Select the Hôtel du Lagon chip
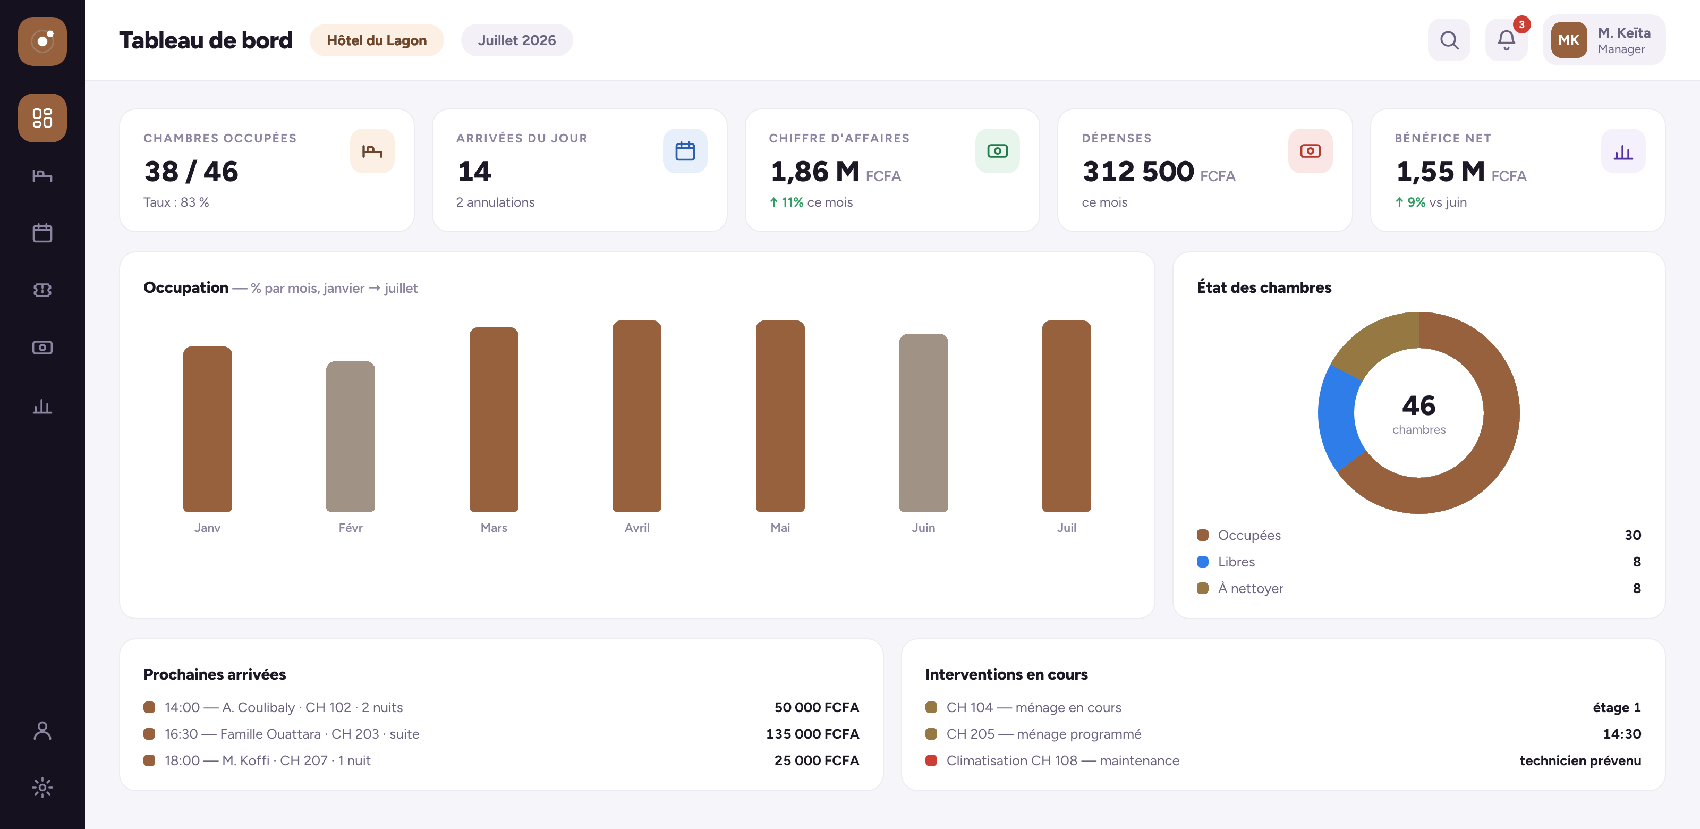 click(377, 40)
